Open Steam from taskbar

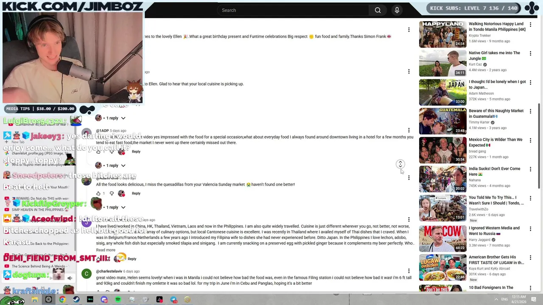pos(76,300)
